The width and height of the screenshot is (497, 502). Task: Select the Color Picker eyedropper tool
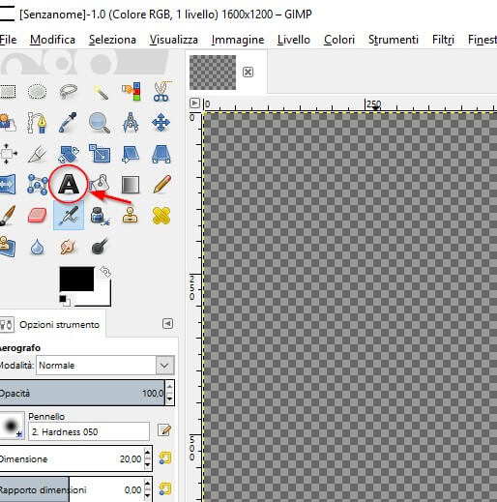coord(68,123)
